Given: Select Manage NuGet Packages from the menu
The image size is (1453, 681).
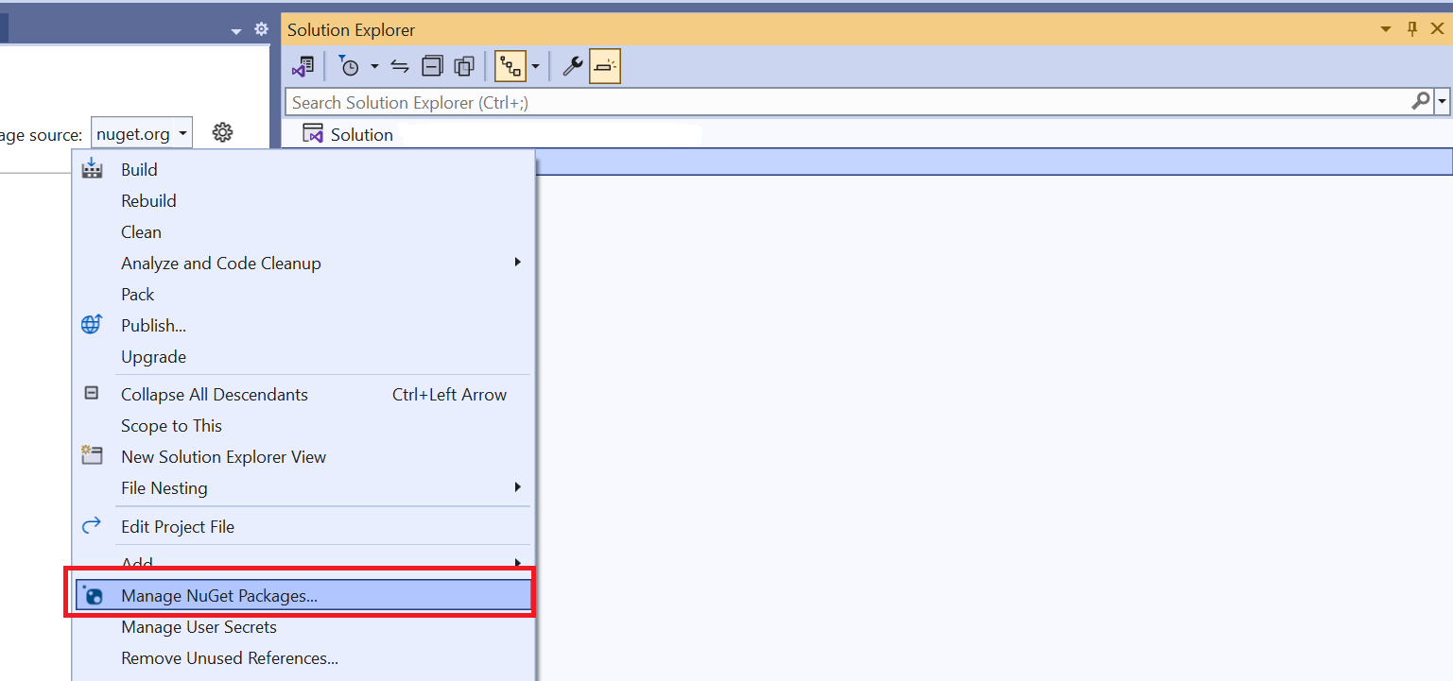Looking at the screenshot, I should point(218,595).
